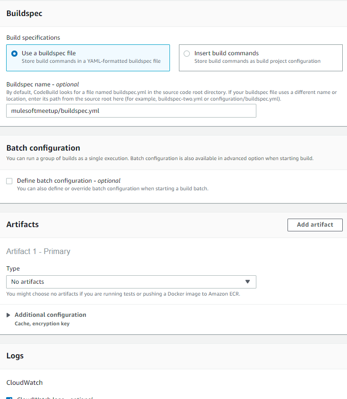The height and width of the screenshot is (399, 347).
Task: Click the artifact Type field label
Action: (x=13, y=269)
